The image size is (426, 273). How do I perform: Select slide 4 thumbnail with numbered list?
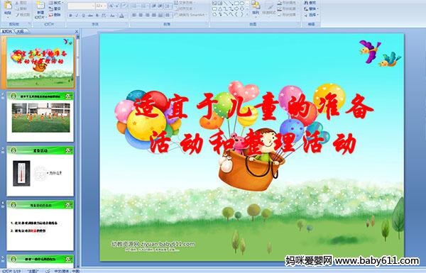point(40,225)
